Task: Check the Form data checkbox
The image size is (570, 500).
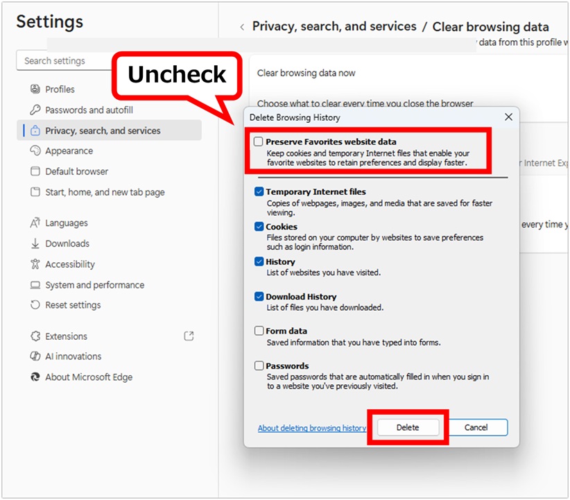Action: pyautogui.click(x=259, y=331)
